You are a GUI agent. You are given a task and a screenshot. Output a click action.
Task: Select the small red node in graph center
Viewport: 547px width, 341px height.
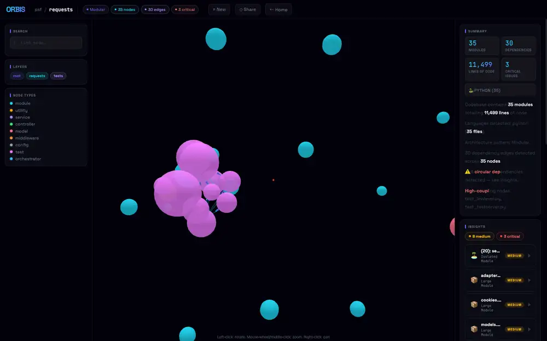click(x=273, y=180)
